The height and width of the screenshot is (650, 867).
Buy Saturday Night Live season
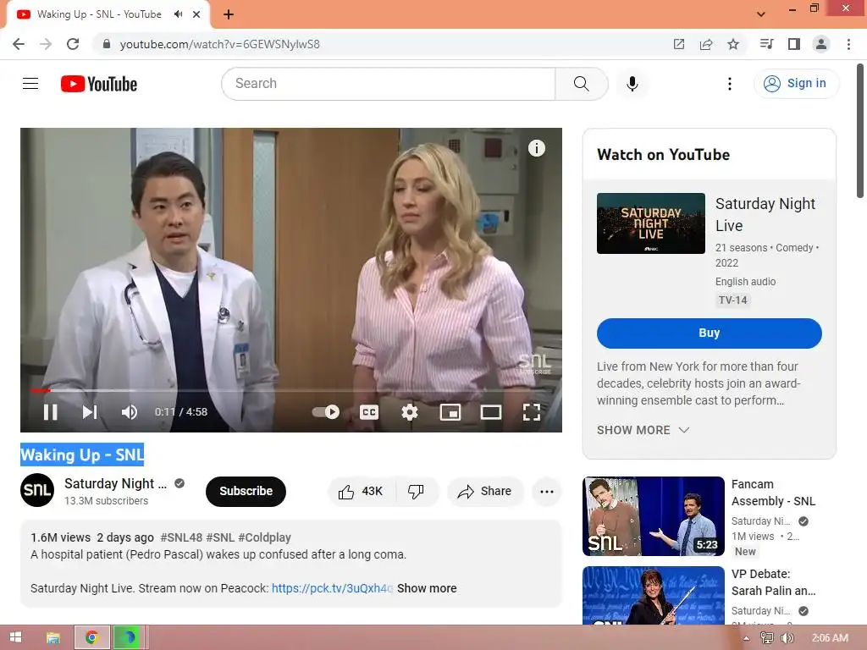pos(710,333)
